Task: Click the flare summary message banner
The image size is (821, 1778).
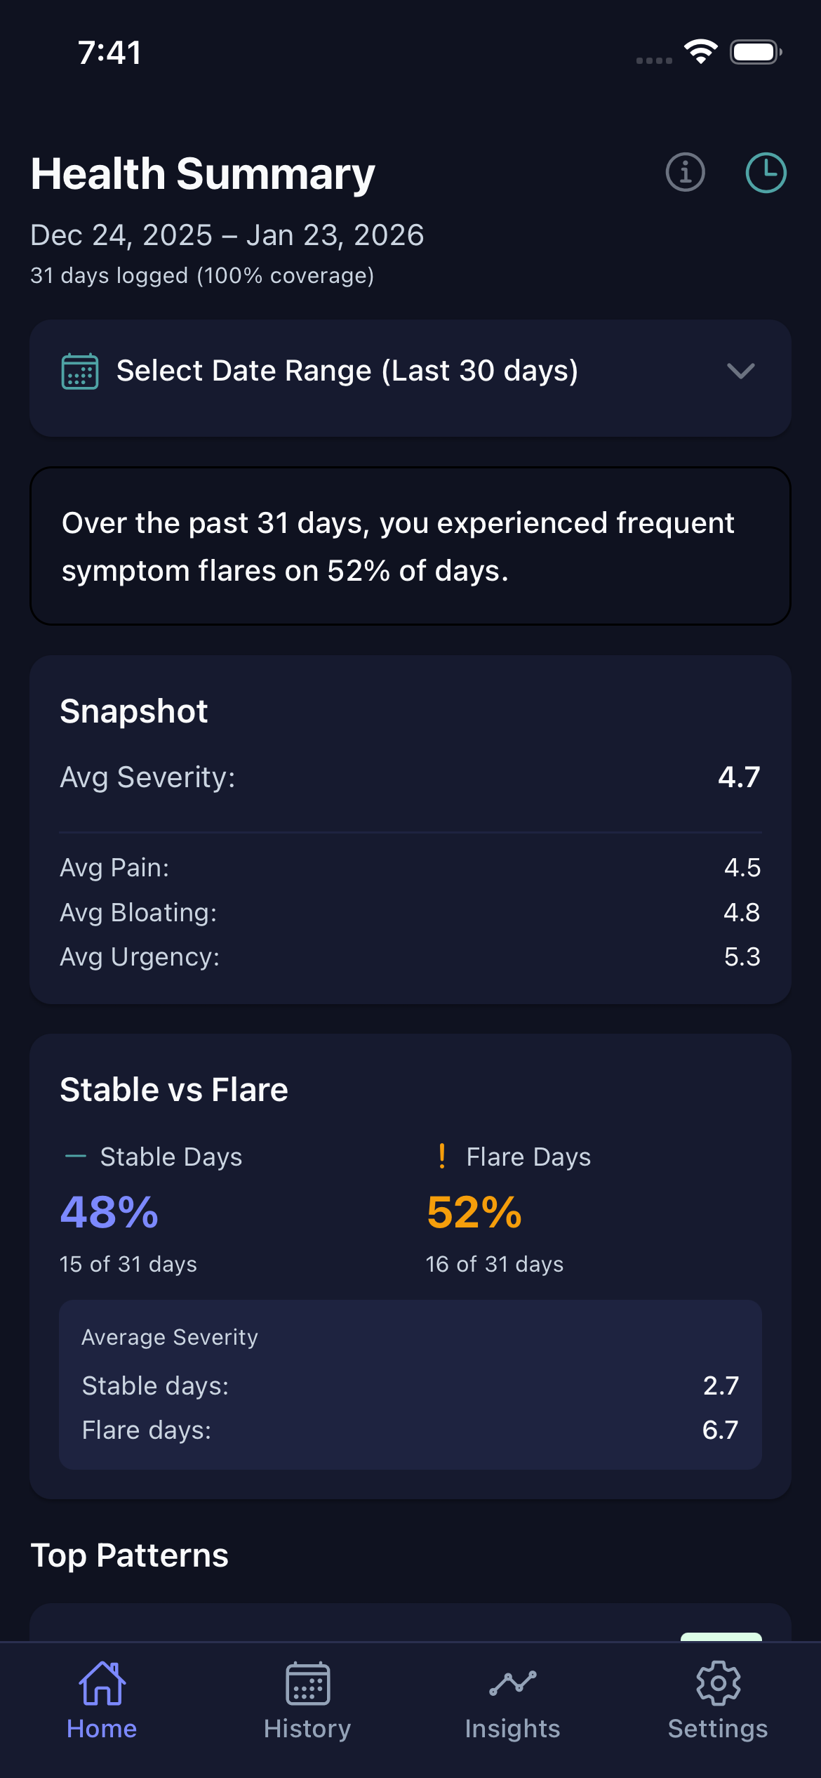Action: point(410,545)
